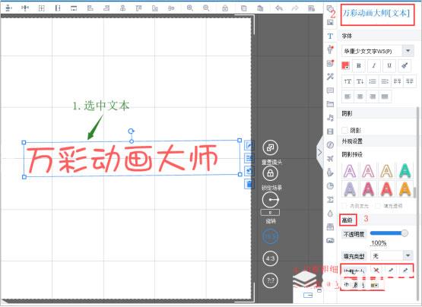
Task: Click the lock scene round button
Action: [x=271, y=173]
